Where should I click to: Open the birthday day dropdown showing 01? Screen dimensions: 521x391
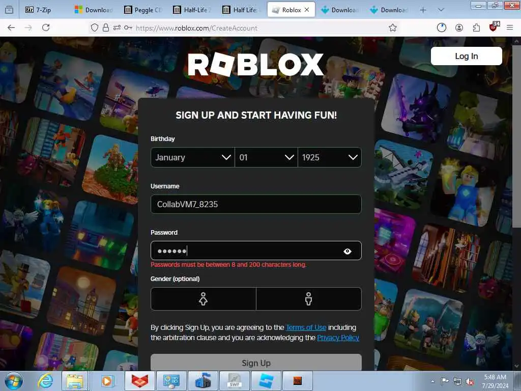click(x=266, y=157)
